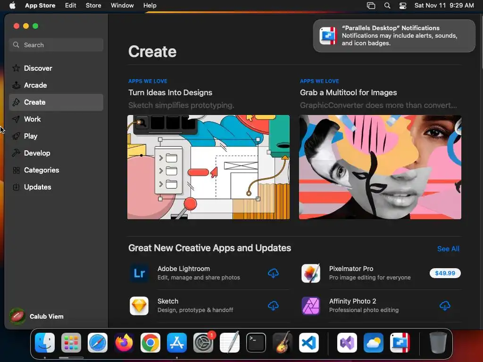
Task: Launch Visual Studio Code from Dock
Action: pyautogui.click(x=309, y=343)
